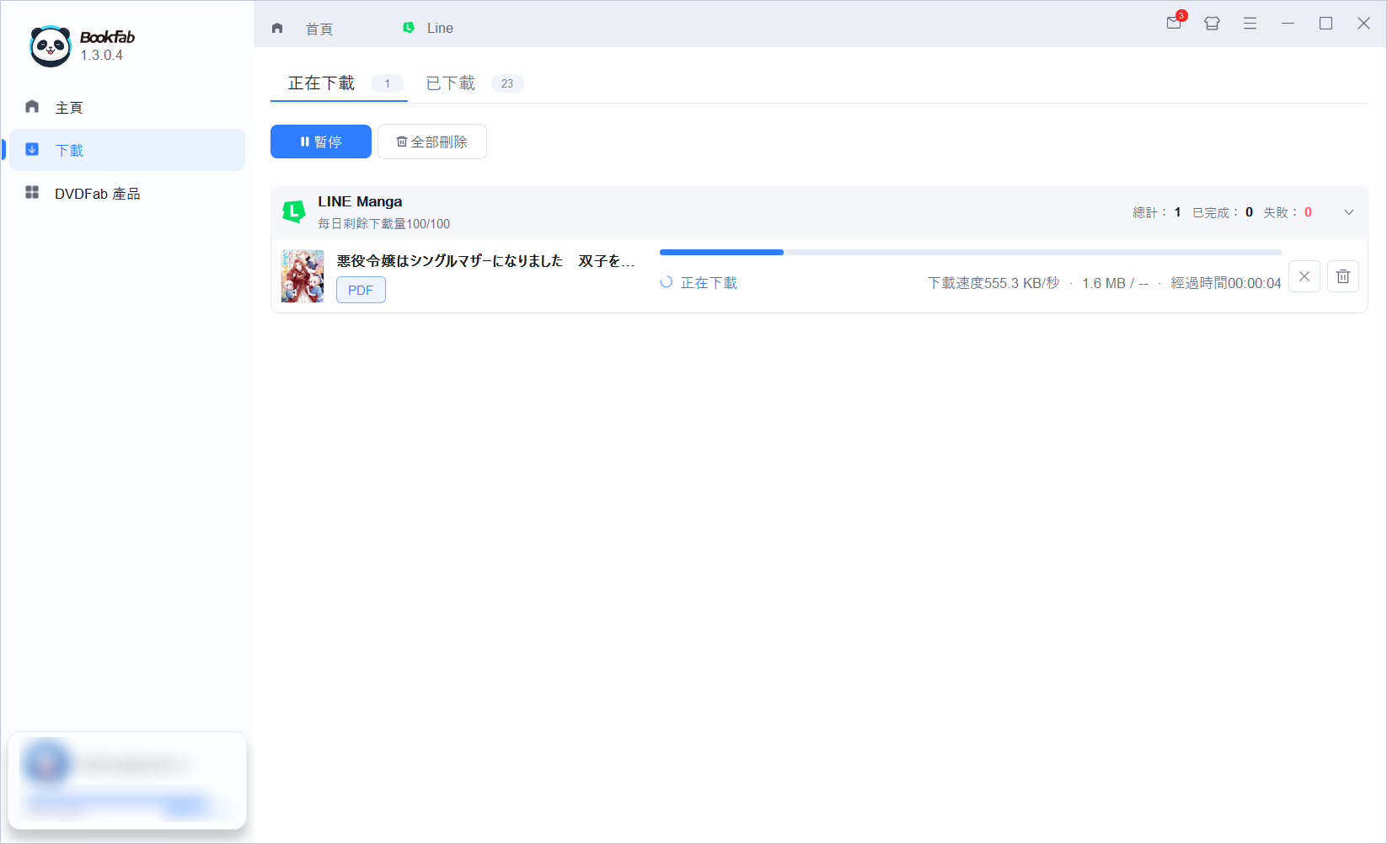Open the 主頁 home page in sidebar
The width and height of the screenshot is (1387, 844).
click(126, 107)
